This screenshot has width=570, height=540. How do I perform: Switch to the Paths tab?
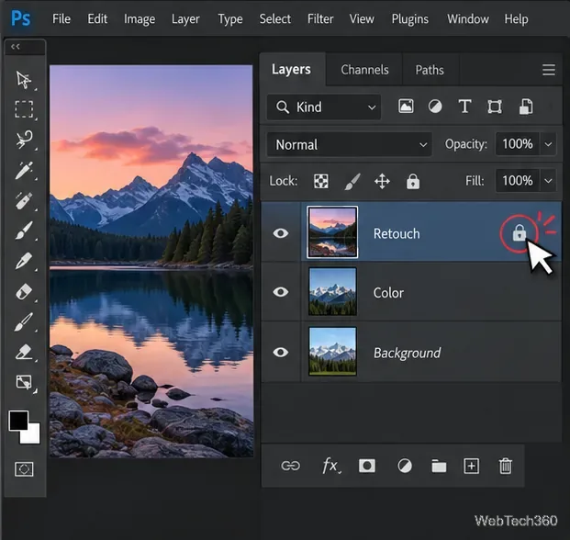430,70
